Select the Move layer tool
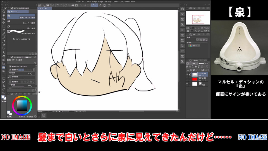Screen dimensions: 268x151 coord(4,22)
